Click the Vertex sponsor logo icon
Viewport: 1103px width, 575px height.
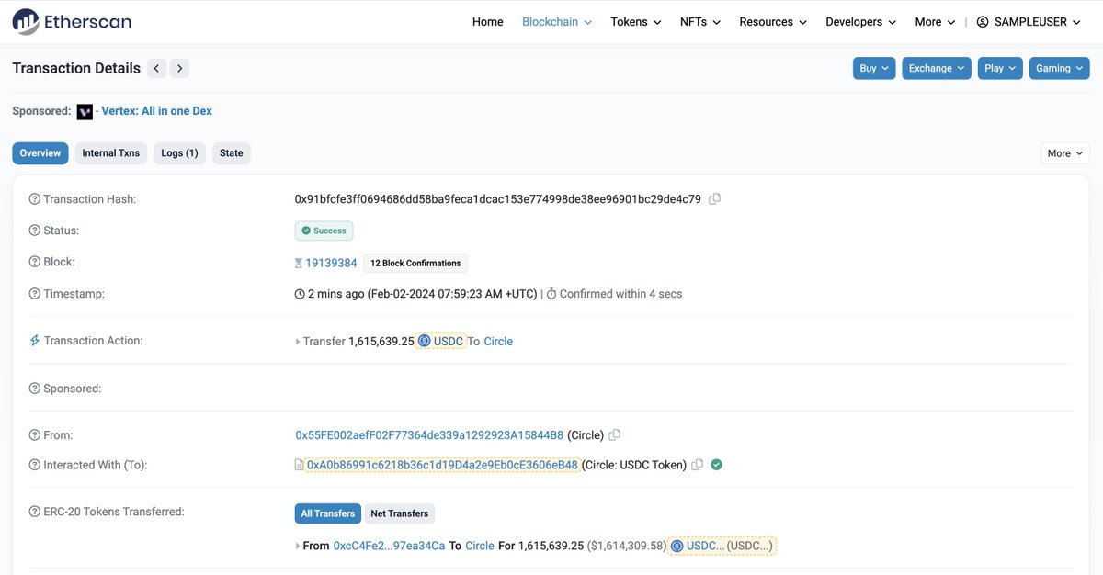click(x=85, y=111)
